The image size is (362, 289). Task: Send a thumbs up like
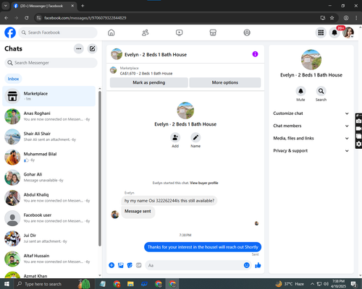[258, 265]
